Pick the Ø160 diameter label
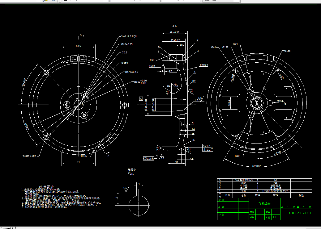The height and width of the screenshot is (229, 321). [124, 63]
